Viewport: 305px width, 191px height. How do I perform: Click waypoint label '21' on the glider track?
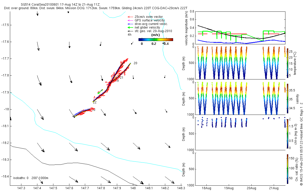pyautogui.click(x=121, y=78)
